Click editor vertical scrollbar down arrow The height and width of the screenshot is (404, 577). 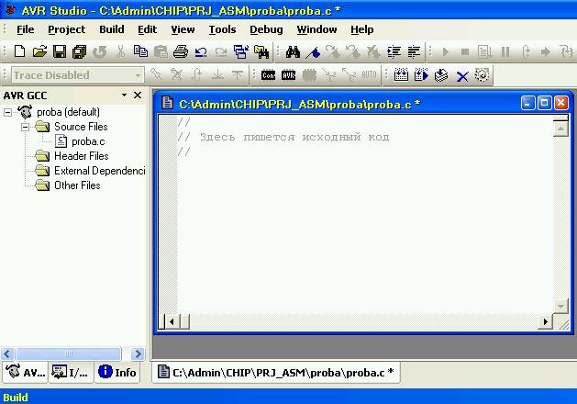pos(560,306)
